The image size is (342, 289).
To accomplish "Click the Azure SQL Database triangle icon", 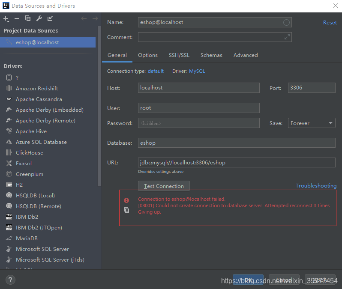I will pyautogui.click(x=9, y=142).
